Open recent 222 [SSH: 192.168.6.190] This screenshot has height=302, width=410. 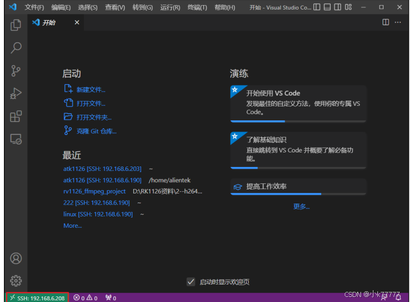(97, 202)
